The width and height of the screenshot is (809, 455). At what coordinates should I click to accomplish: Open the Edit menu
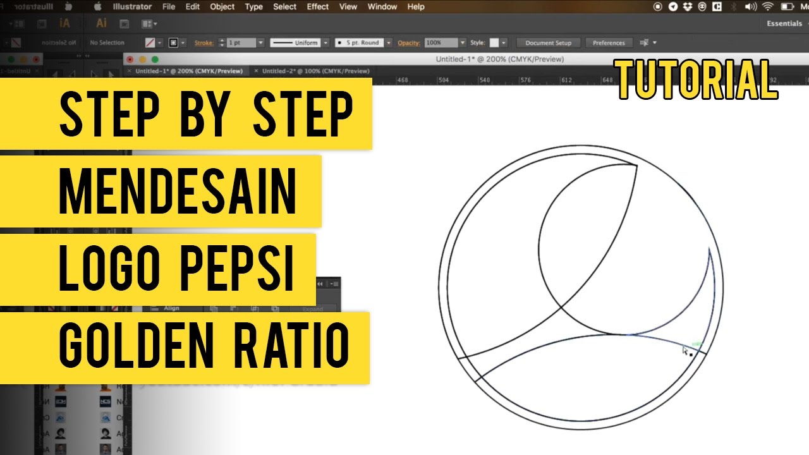[x=193, y=7]
